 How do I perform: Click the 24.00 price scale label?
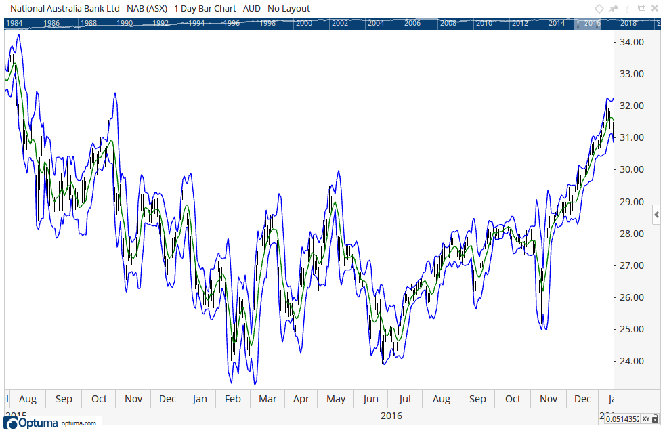pos(632,361)
